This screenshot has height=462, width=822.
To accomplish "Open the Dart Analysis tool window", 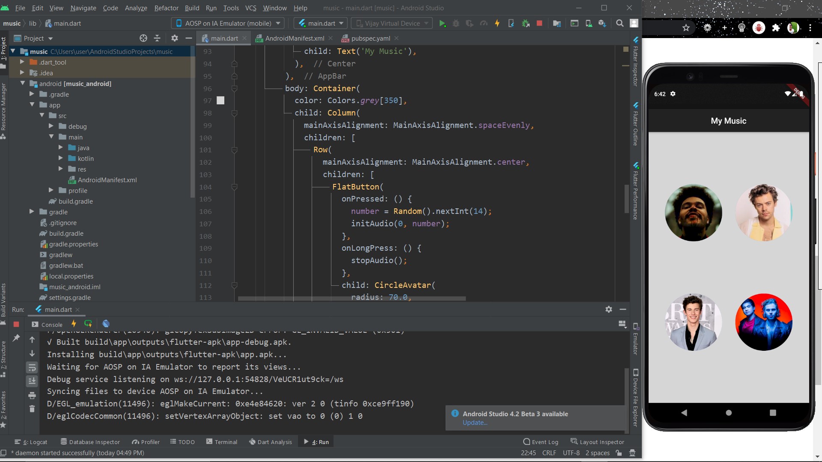I will pyautogui.click(x=271, y=442).
